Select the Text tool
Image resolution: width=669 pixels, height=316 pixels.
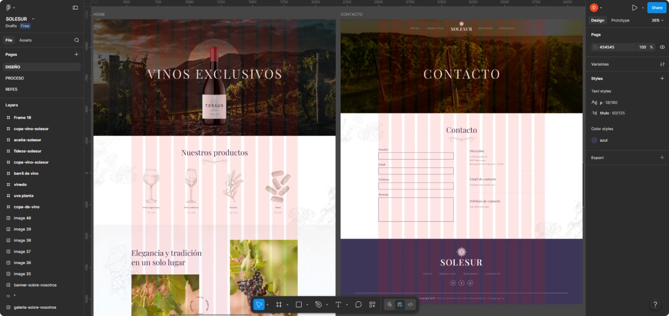point(338,304)
